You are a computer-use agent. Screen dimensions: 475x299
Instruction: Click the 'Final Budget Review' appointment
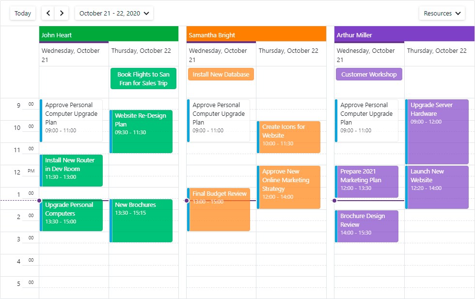tap(219, 208)
